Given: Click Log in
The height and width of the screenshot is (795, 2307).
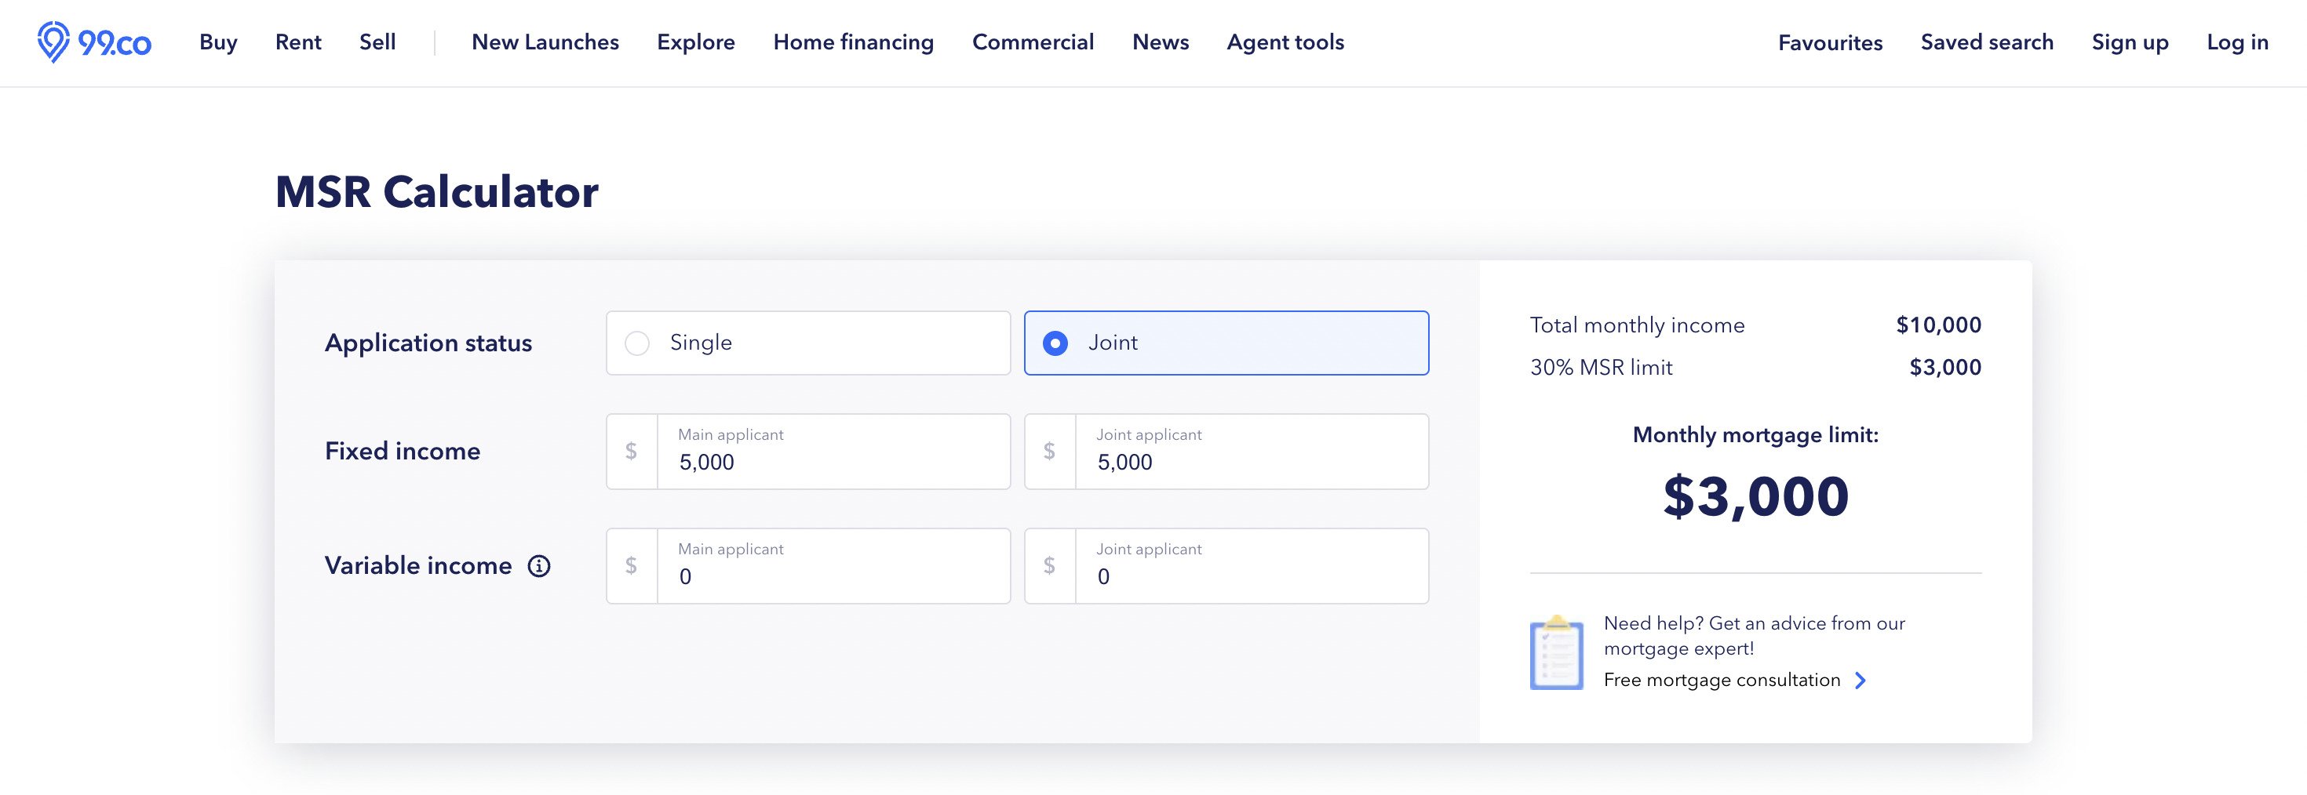Looking at the screenshot, I should click(x=2237, y=42).
